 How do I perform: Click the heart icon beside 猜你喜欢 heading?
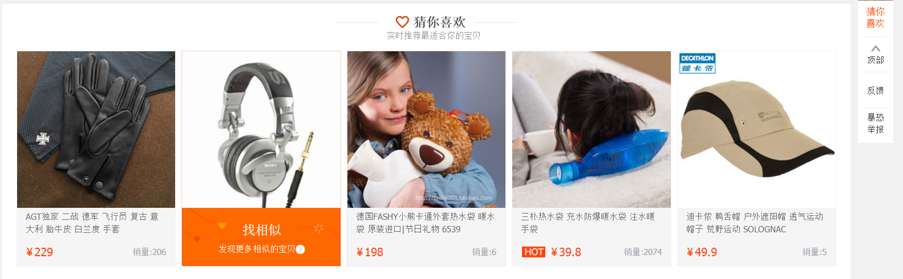[x=402, y=22]
